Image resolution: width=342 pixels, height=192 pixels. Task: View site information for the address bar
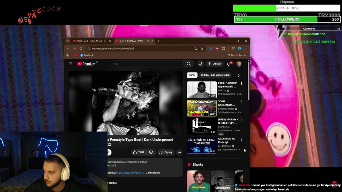pyautogui.click(x=89, y=49)
